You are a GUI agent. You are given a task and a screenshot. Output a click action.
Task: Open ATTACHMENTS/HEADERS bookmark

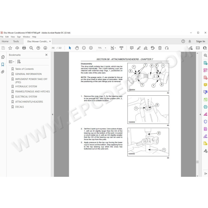[29, 102]
